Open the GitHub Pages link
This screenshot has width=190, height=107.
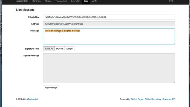click(x=137, y=99)
